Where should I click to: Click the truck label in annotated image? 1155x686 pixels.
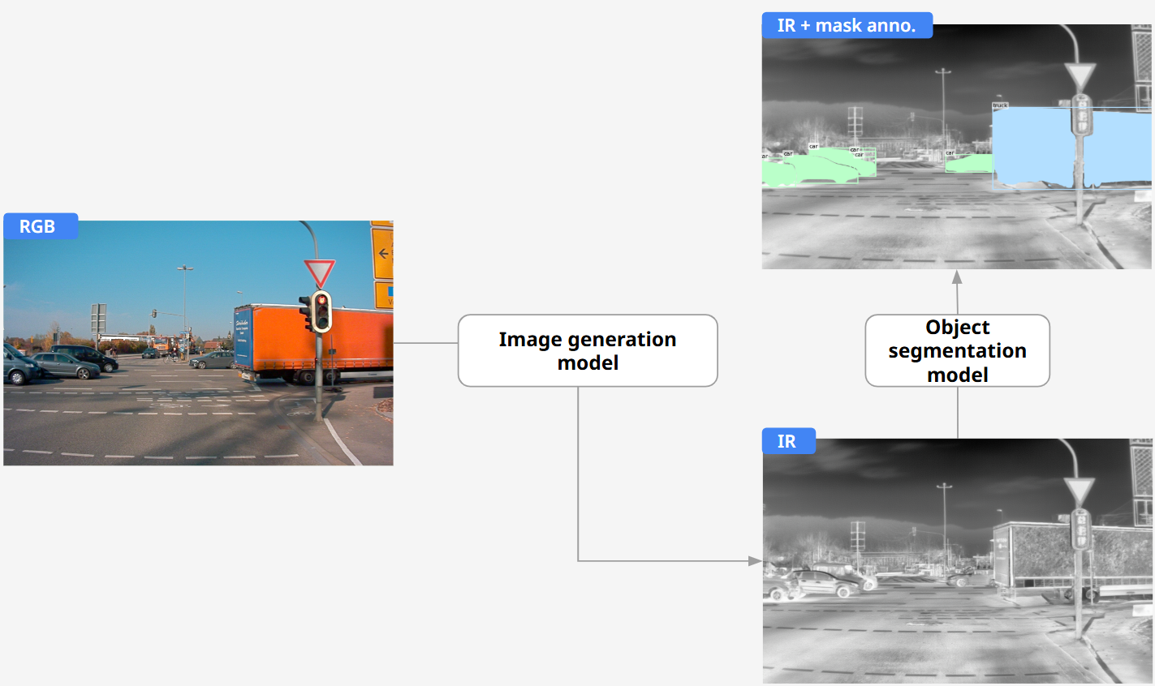pyautogui.click(x=1000, y=105)
